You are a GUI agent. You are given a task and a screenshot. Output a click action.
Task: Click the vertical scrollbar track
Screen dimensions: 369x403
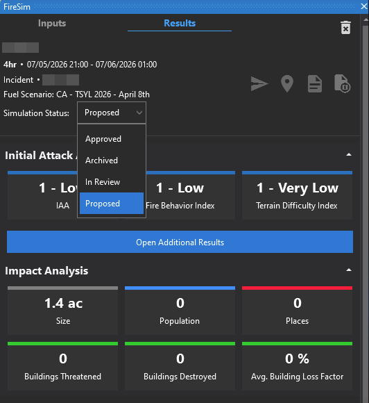pyautogui.click(x=365, y=213)
